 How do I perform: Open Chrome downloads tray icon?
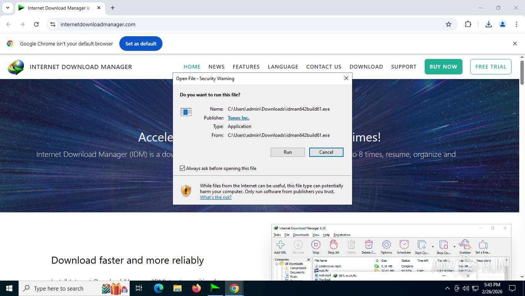(x=488, y=24)
